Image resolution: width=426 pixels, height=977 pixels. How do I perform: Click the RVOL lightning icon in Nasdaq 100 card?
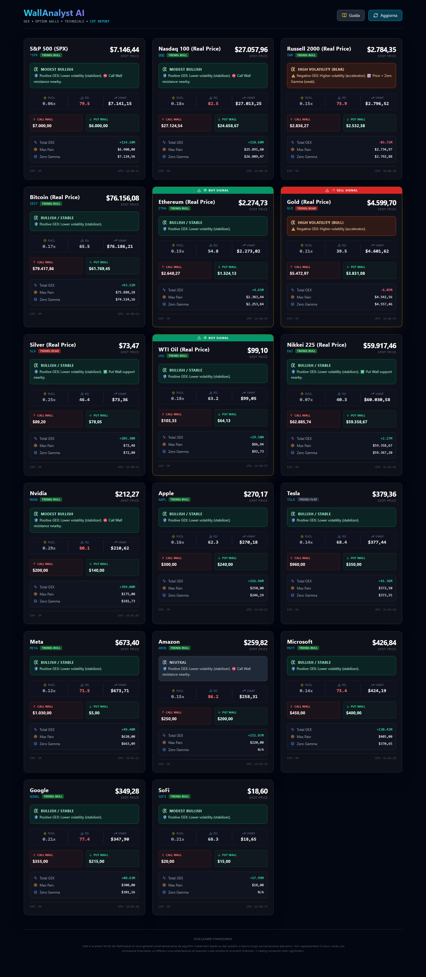pyautogui.click(x=173, y=98)
